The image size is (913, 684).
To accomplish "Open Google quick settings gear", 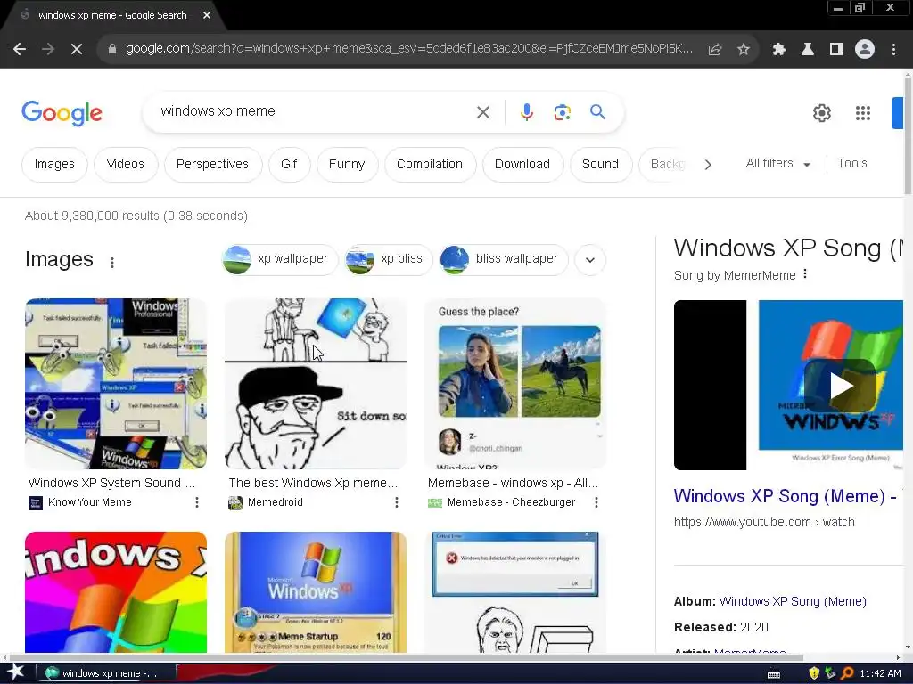I will coord(821,113).
